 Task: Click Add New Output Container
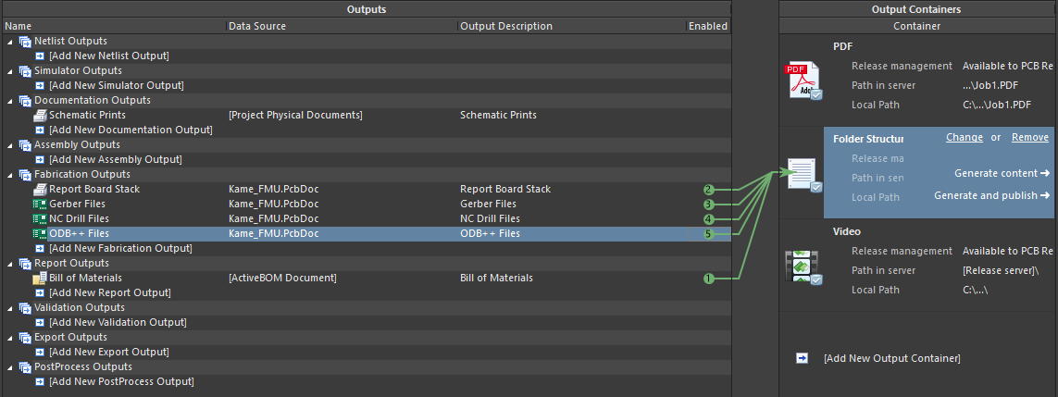(892, 358)
